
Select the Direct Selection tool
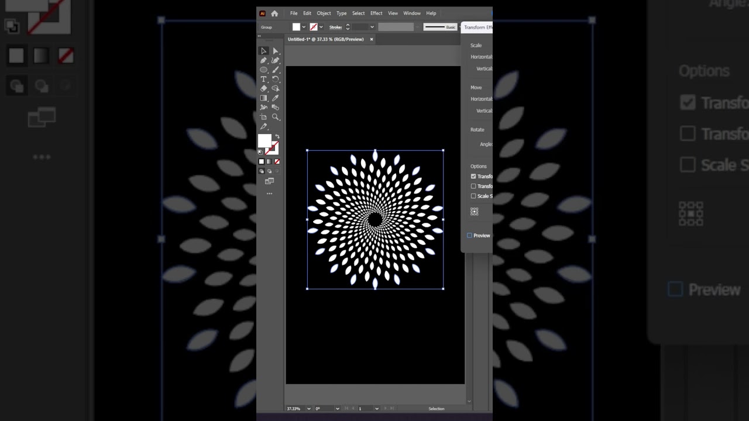276,51
